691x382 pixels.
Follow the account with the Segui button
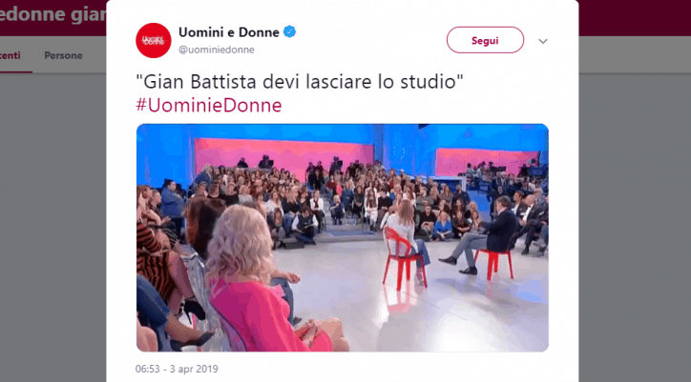[485, 40]
